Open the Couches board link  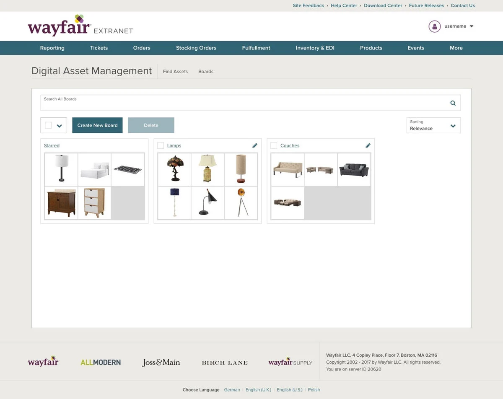290,145
